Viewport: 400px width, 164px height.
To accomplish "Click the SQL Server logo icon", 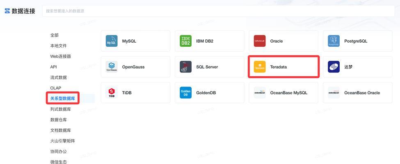I will pos(185,67).
